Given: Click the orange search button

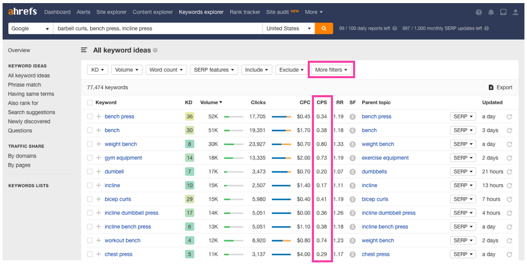Looking at the screenshot, I should 324,28.
